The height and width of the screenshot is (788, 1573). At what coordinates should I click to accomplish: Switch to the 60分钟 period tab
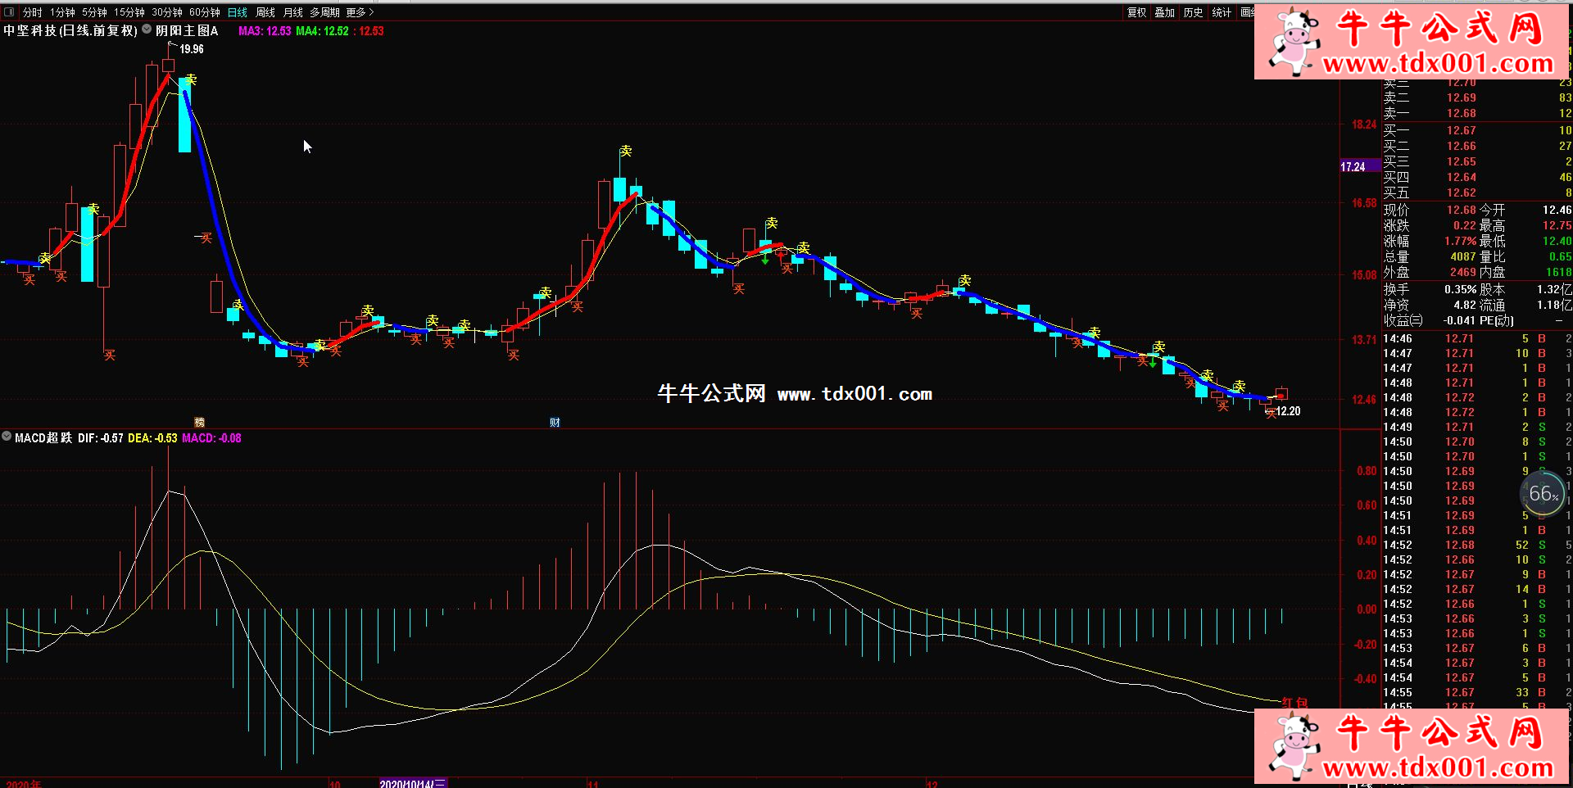coord(205,12)
